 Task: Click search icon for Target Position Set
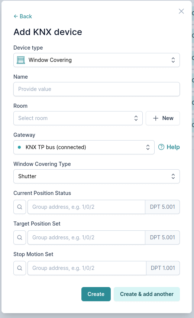[x=20, y=237]
